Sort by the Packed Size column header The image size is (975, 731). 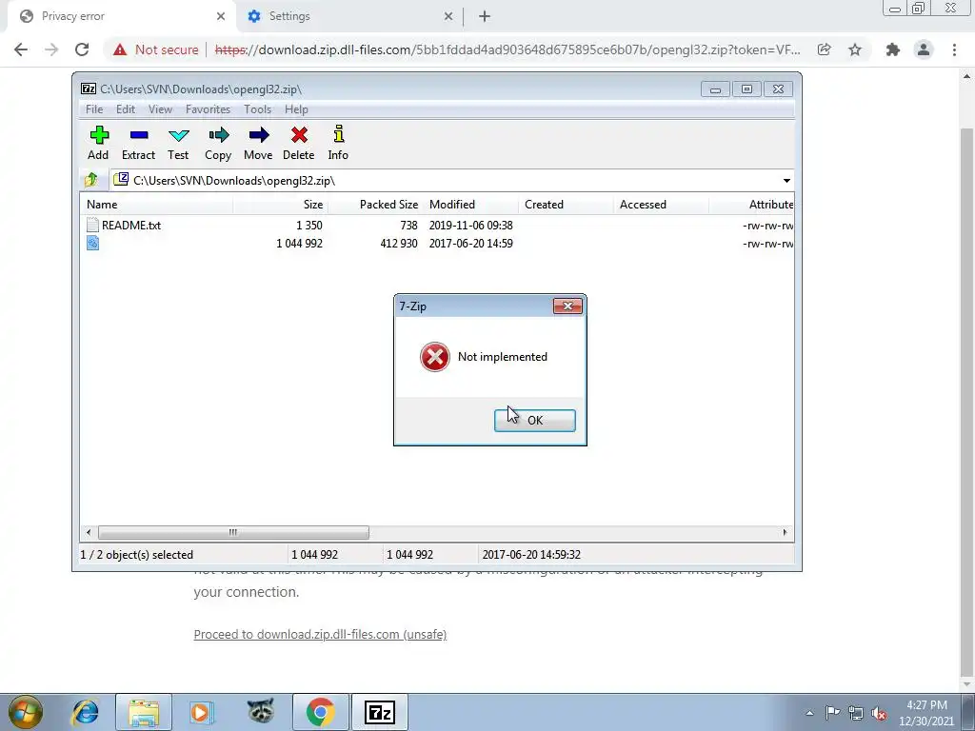click(375, 205)
